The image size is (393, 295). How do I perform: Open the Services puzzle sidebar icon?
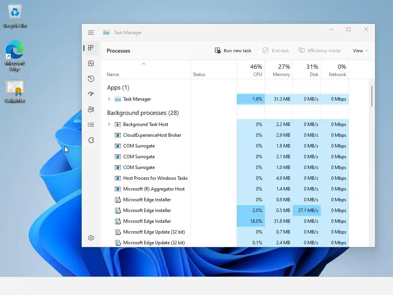(x=91, y=140)
